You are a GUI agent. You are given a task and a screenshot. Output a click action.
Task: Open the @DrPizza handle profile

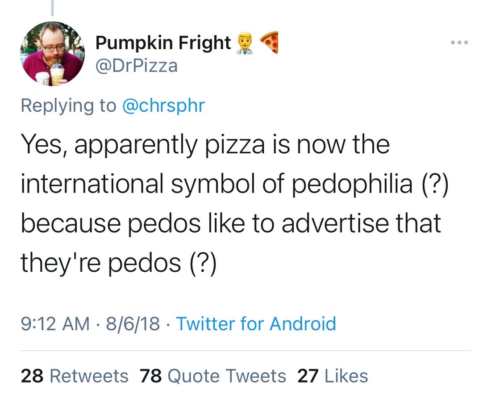136,66
